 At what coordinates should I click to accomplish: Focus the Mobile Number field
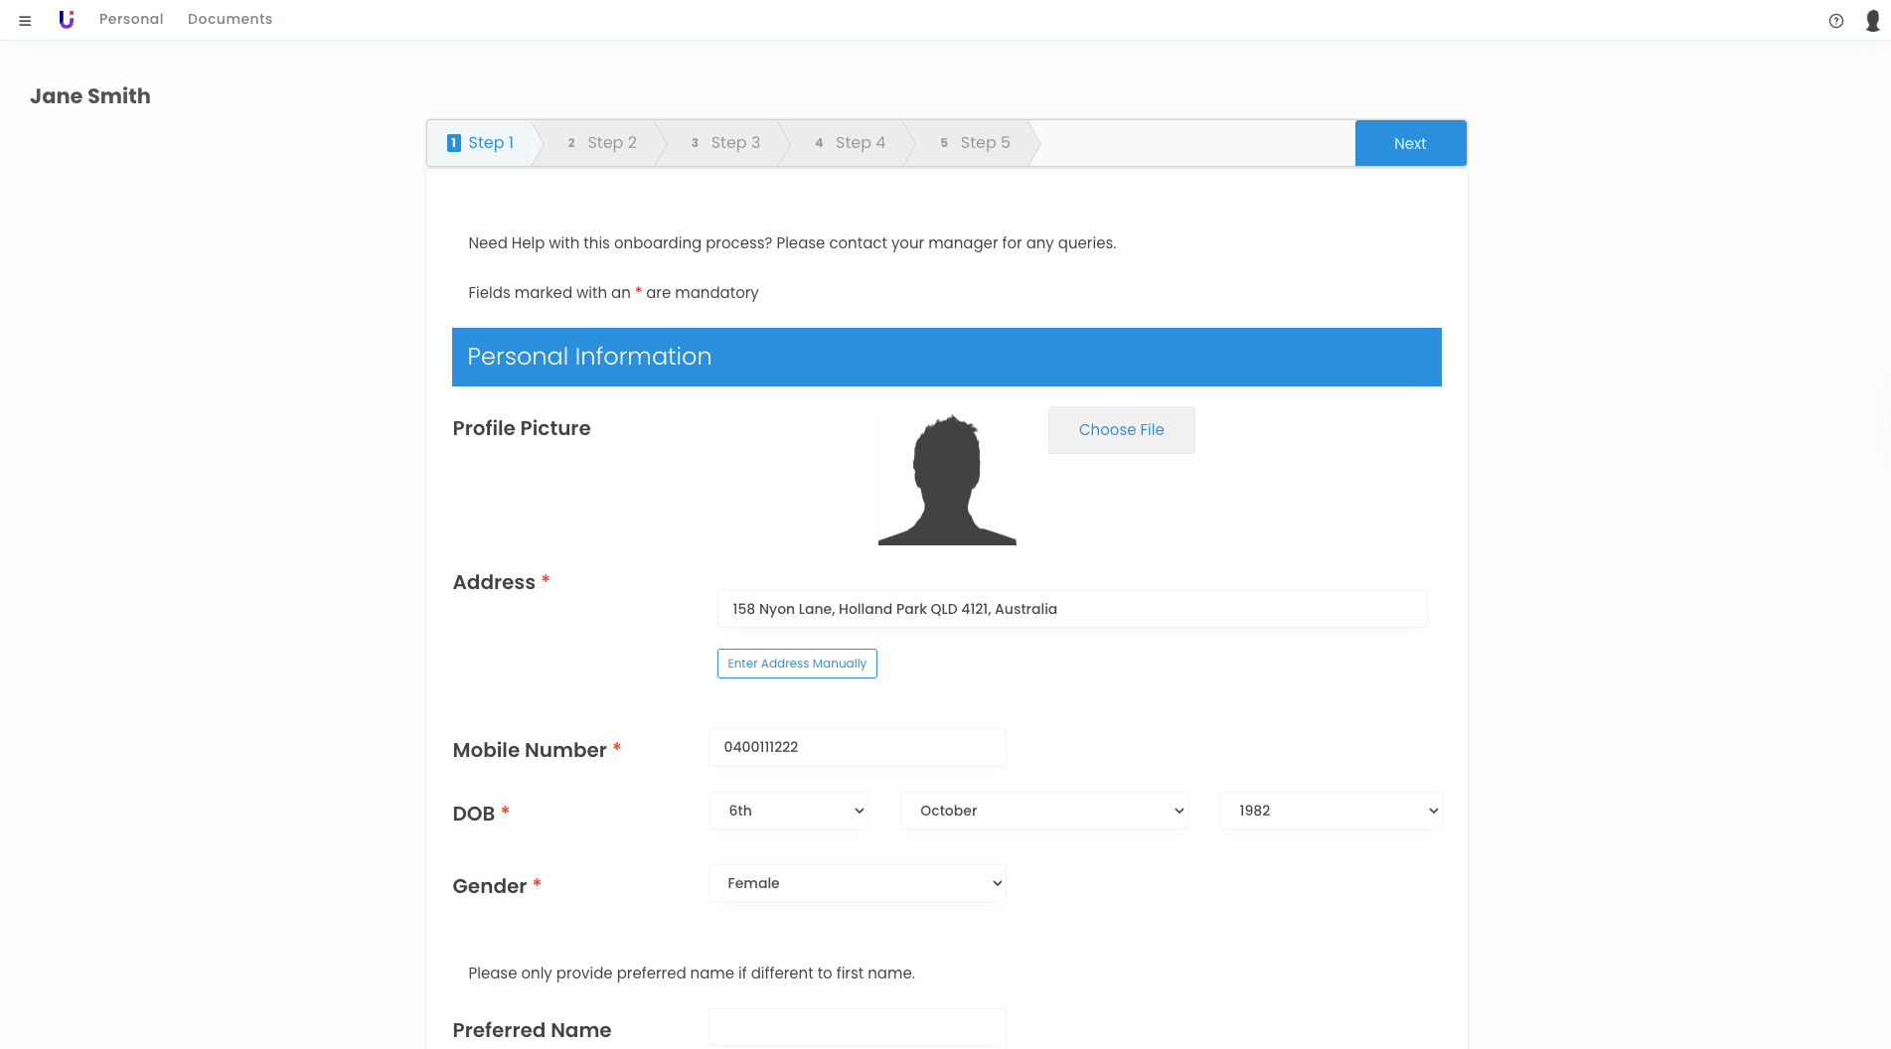(x=858, y=747)
